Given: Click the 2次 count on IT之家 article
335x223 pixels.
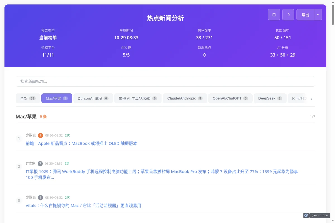Looking at the screenshot, I should [67, 164].
